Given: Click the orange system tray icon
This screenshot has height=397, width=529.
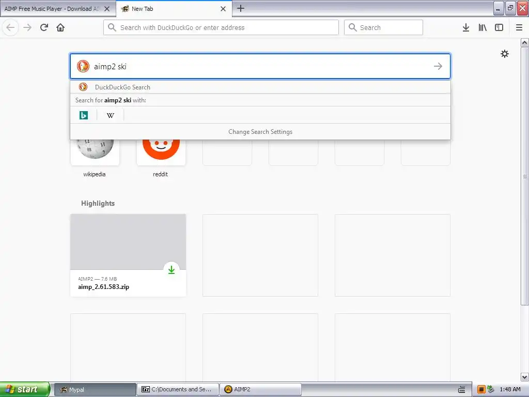Looking at the screenshot, I should (481, 389).
